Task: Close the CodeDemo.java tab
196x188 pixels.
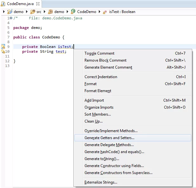Action: click(x=38, y=4)
